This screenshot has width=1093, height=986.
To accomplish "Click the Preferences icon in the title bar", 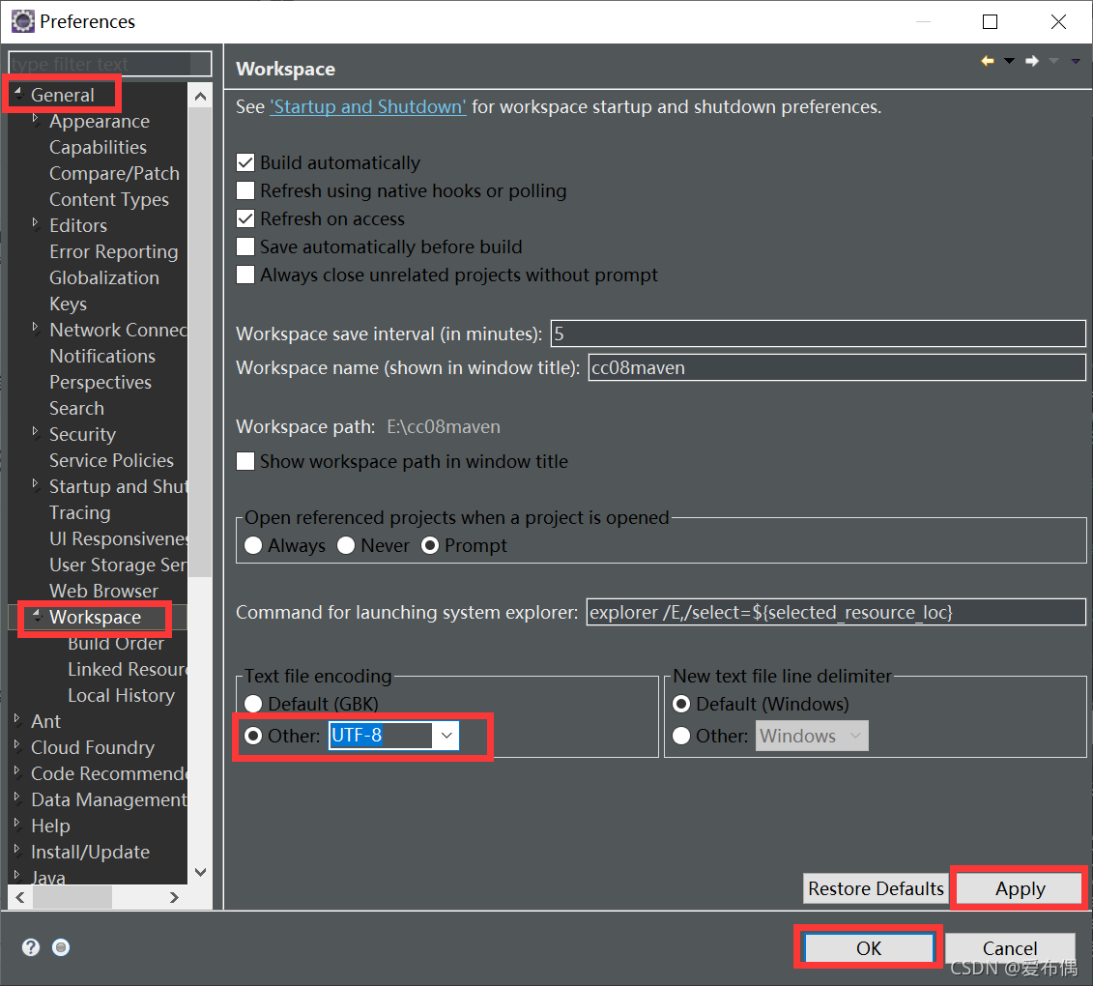I will pos(22,20).
